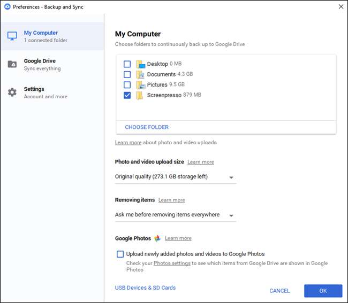Click the Desktop folder icon
This screenshot has height=303, width=348.
(140, 64)
